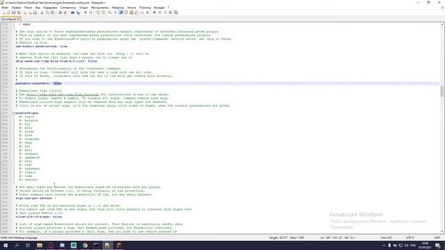Open the Запуск menu
The image size is (445, 250).
point(131,8)
